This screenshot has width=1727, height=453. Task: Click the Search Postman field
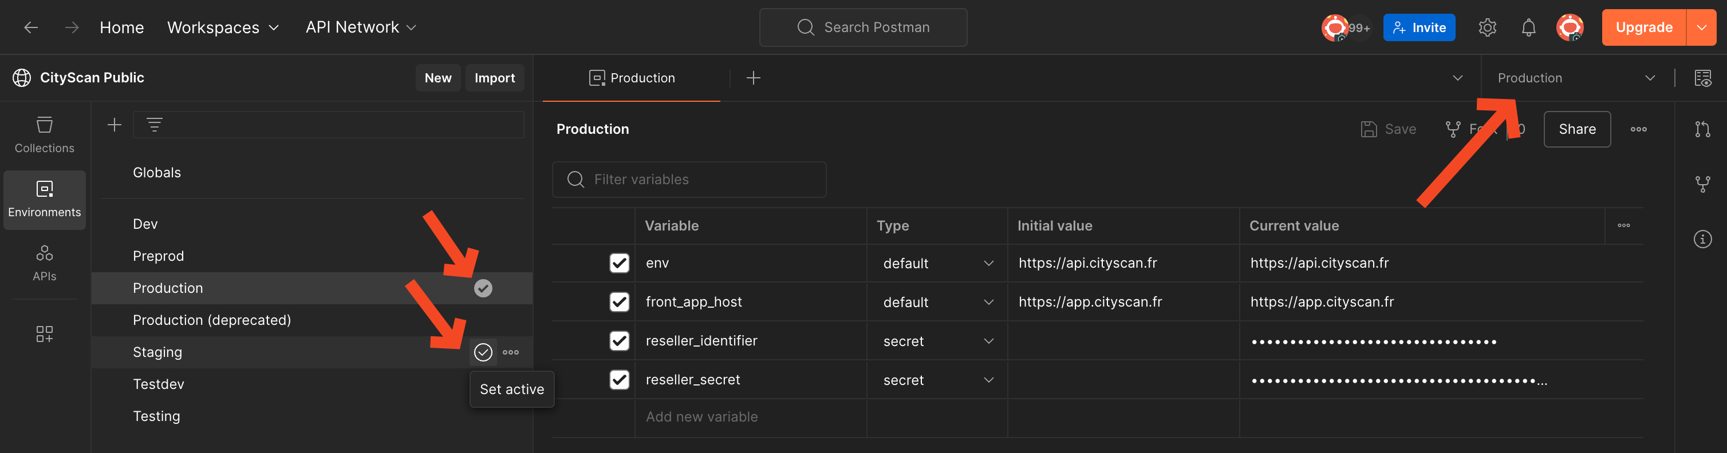click(x=863, y=27)
